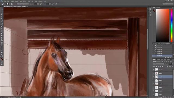Select the Lasso tool
The width and height of the screenshot is (174, 98).
point(2,14)
